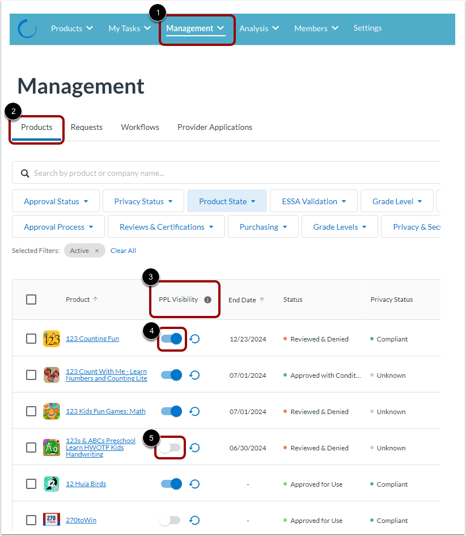
Task: Open the 12 Huia Birds product link
Action: [86, 484]
